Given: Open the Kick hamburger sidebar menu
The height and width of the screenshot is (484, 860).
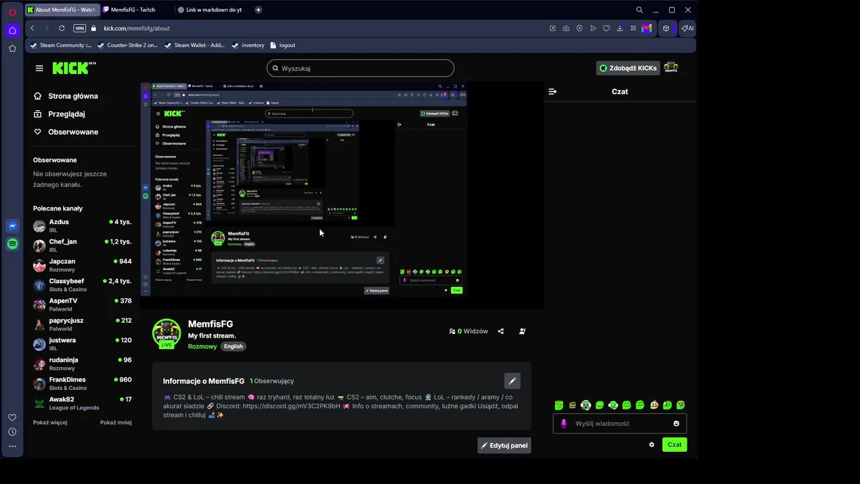Looking at the screenshot, I should [x=39, y=68].
